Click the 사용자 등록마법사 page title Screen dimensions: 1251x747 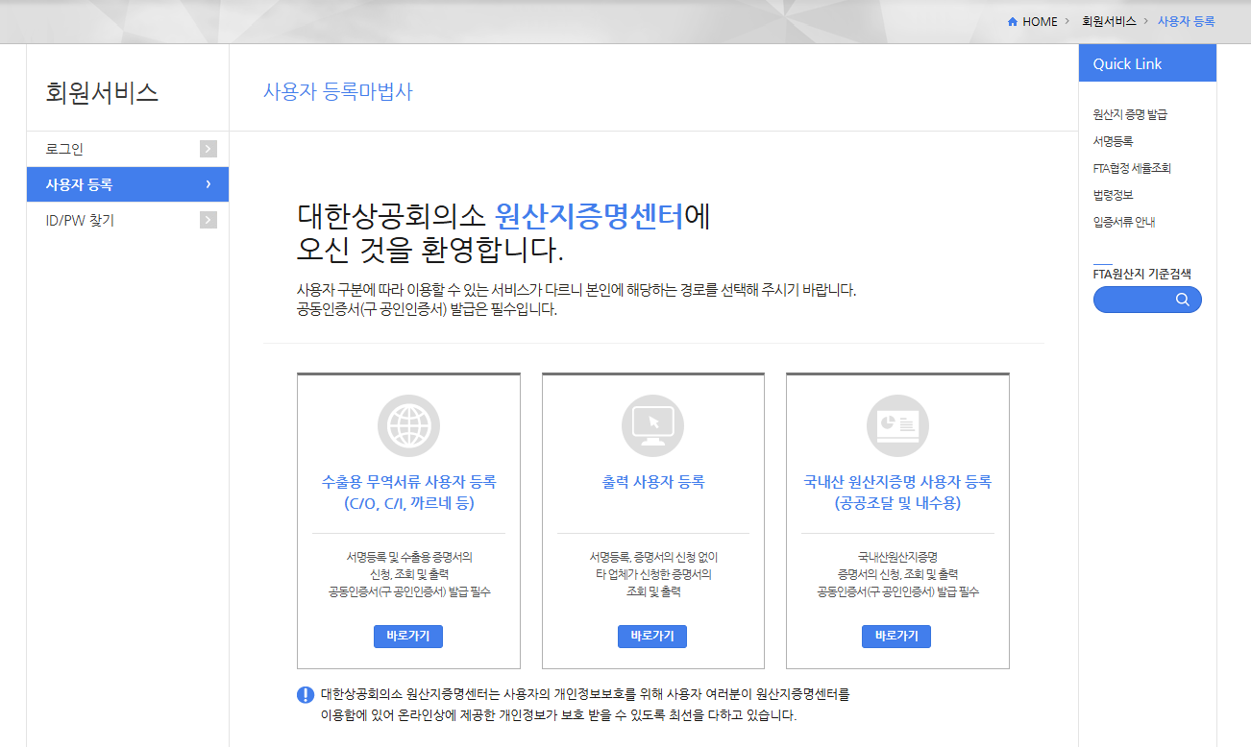click(338, 92)
